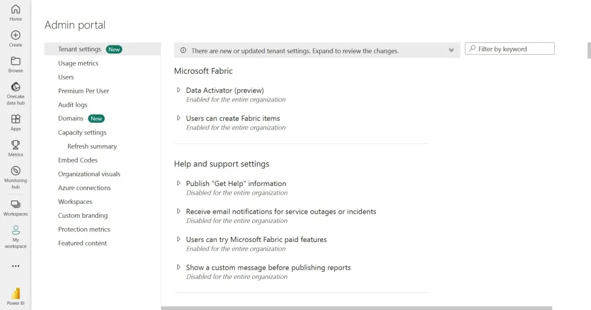591x310 pixels.
Task: Click the New badge beside Domains
Action: click(x=96, y=119)
